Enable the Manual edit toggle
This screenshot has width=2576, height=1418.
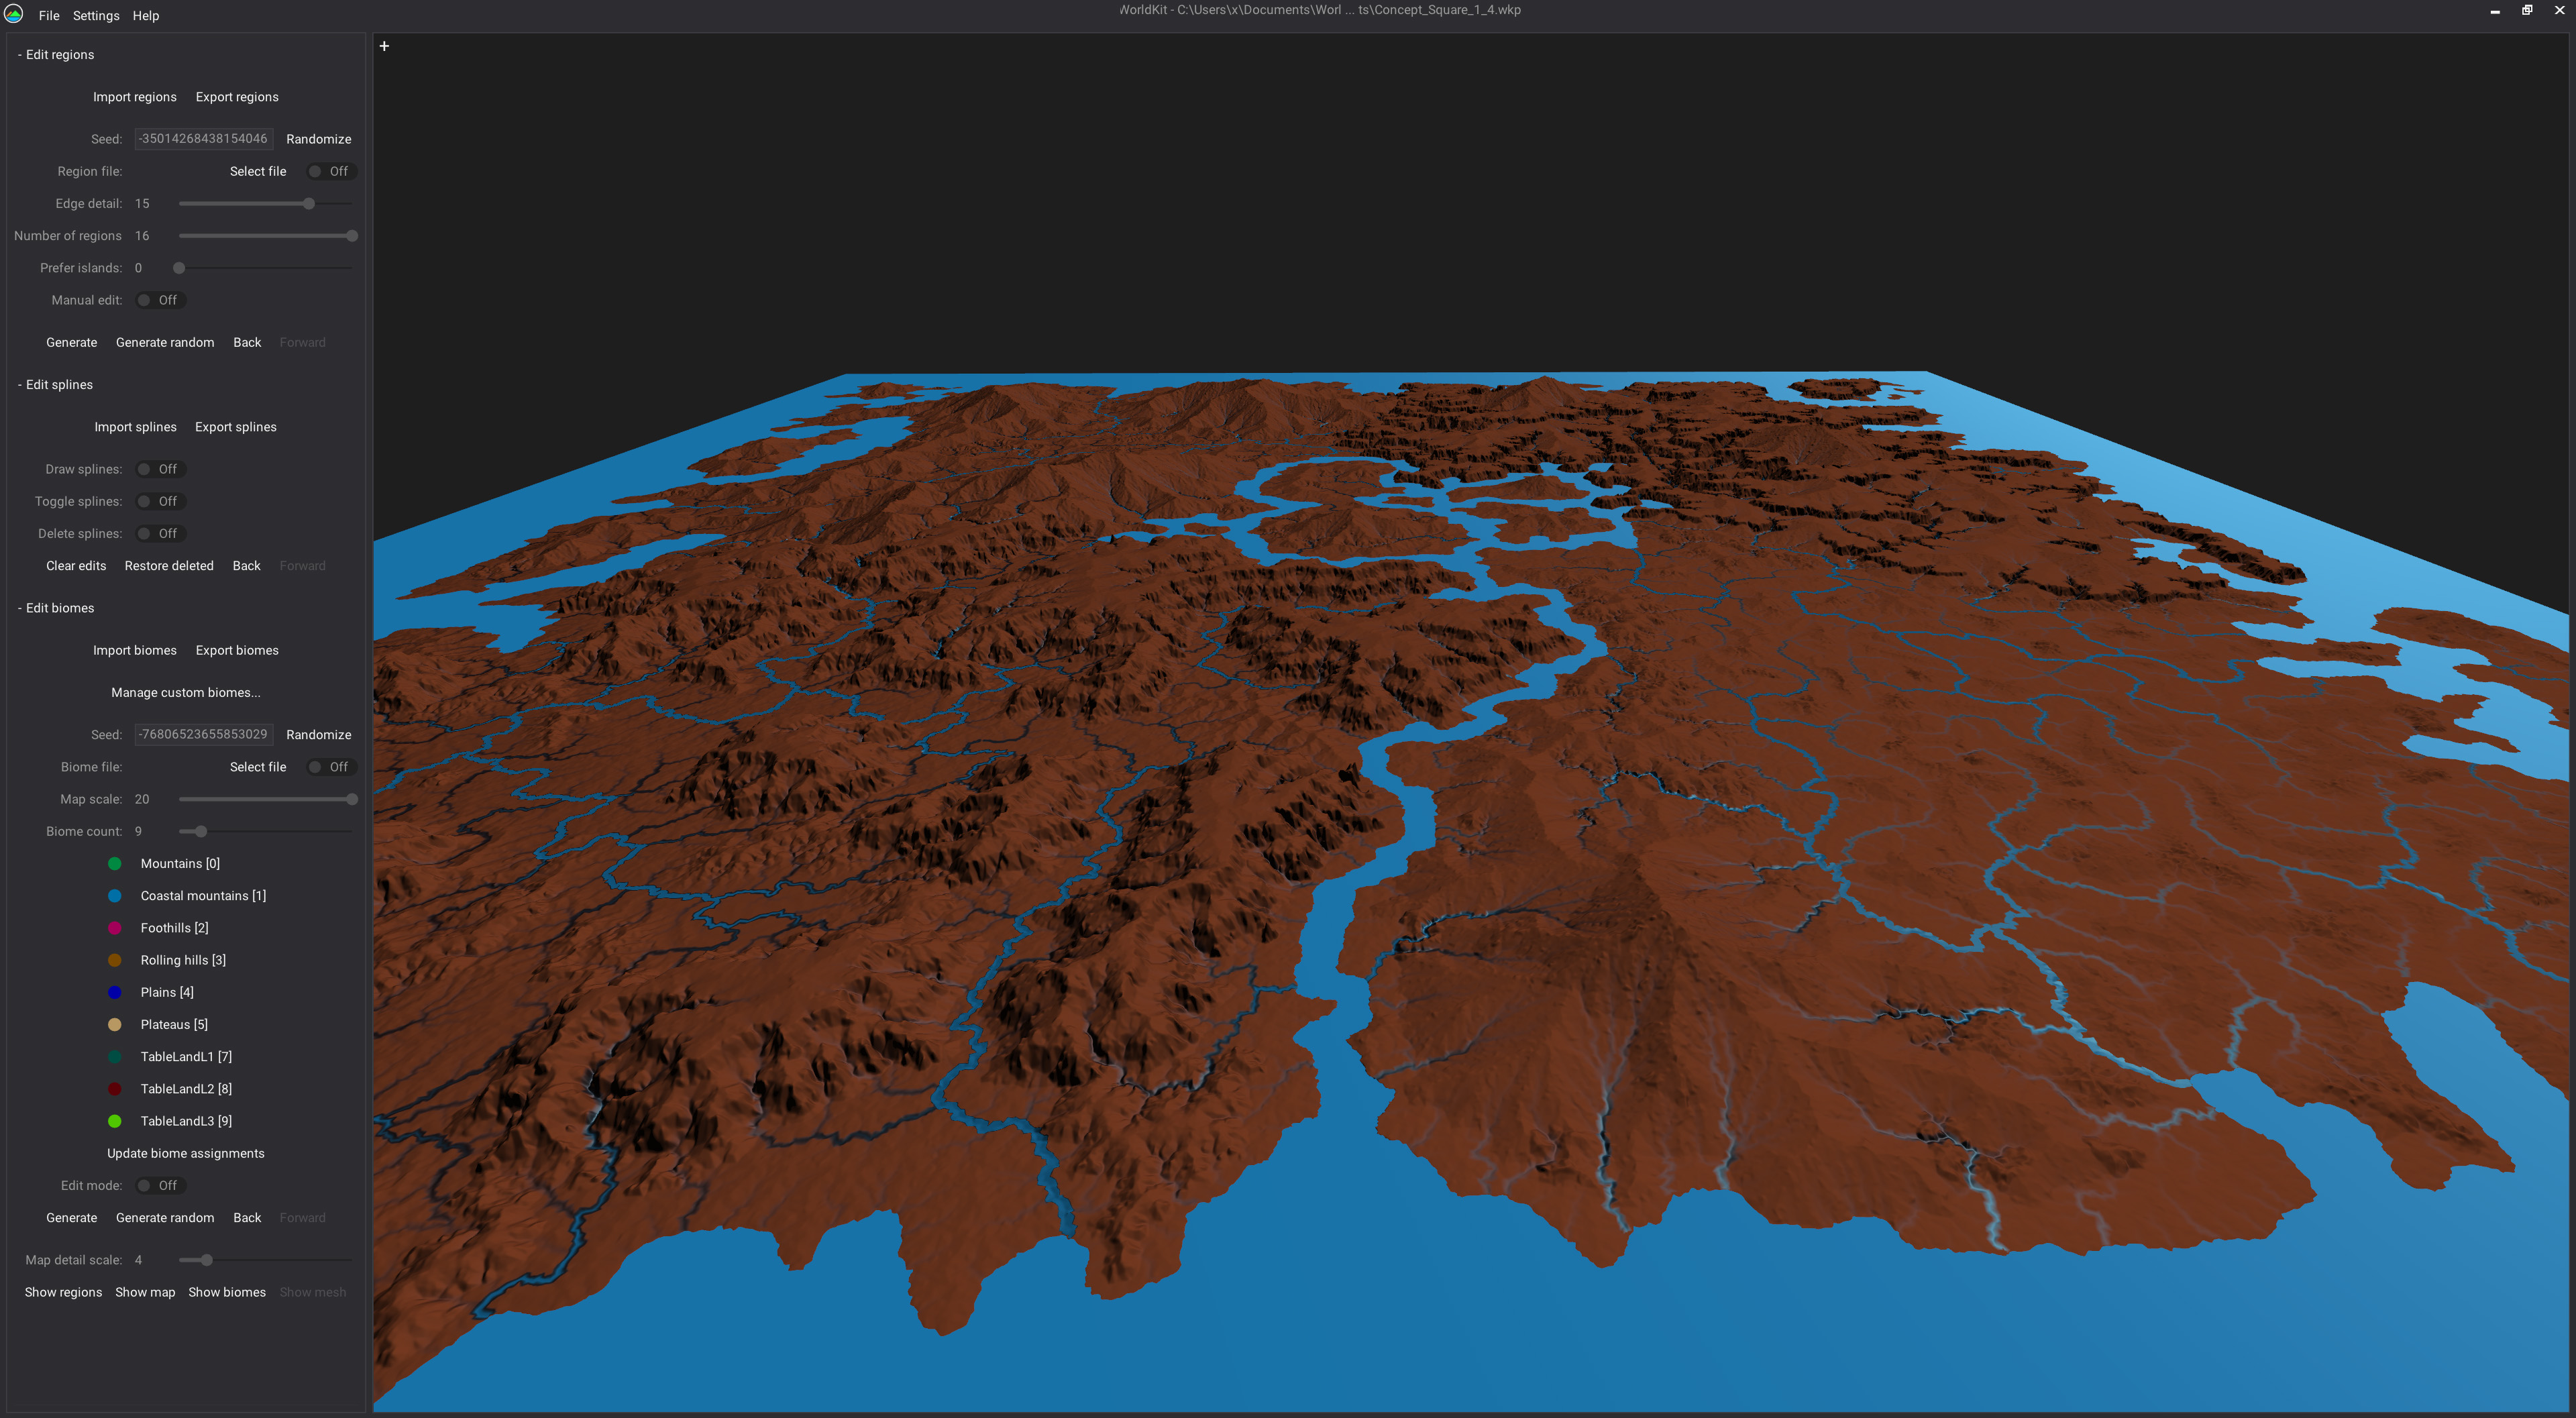pyautogui.click(x=160, y=299)
